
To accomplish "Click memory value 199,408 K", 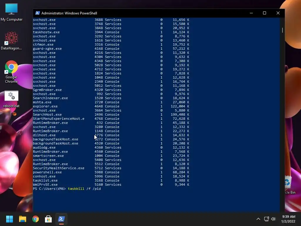I will (180, 114).
